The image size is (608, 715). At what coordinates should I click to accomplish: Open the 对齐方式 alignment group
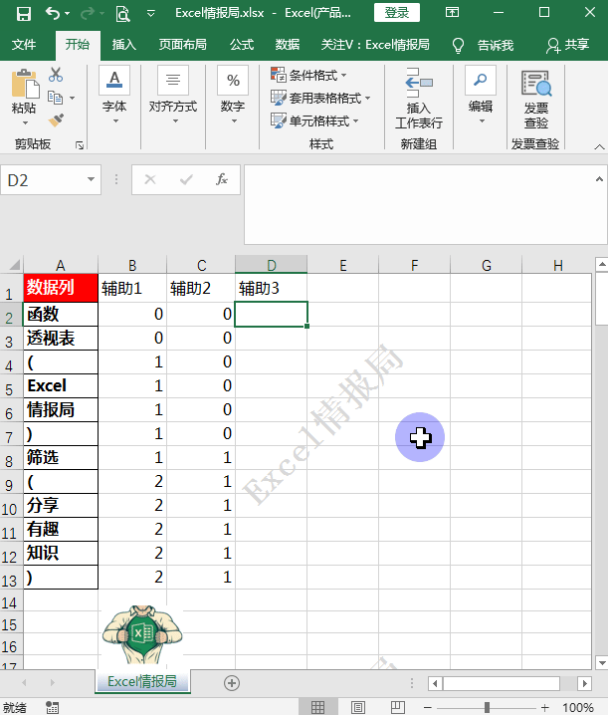click(x=173, y=95)
